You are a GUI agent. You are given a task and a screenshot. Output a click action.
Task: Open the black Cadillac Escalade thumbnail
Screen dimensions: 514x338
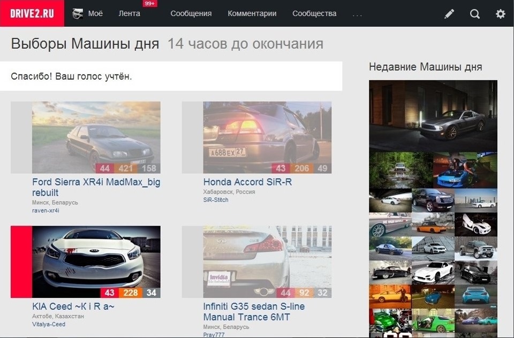coord(433,200)
